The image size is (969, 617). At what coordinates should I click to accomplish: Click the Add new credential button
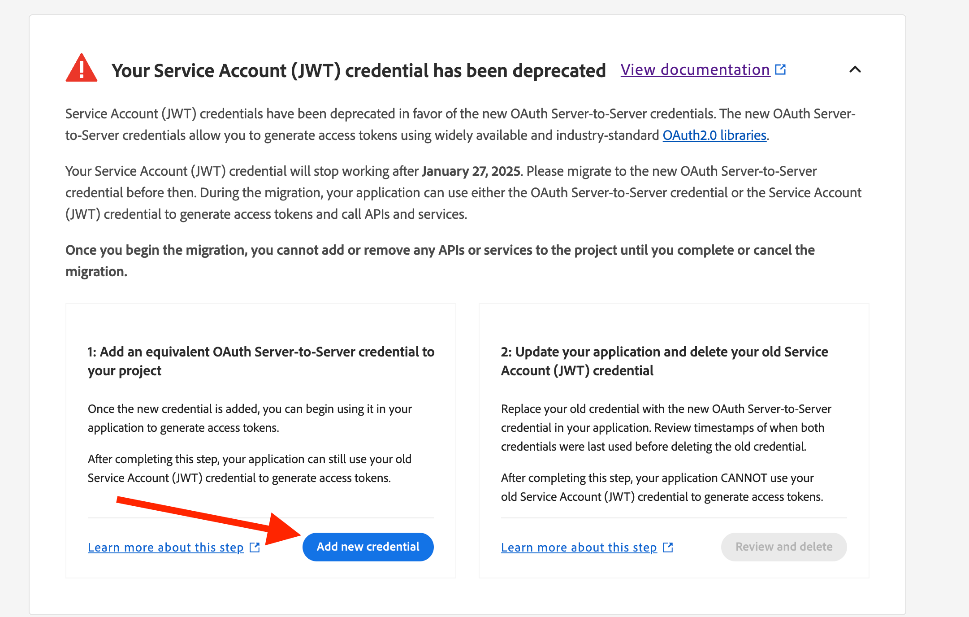tap(368, 547)
